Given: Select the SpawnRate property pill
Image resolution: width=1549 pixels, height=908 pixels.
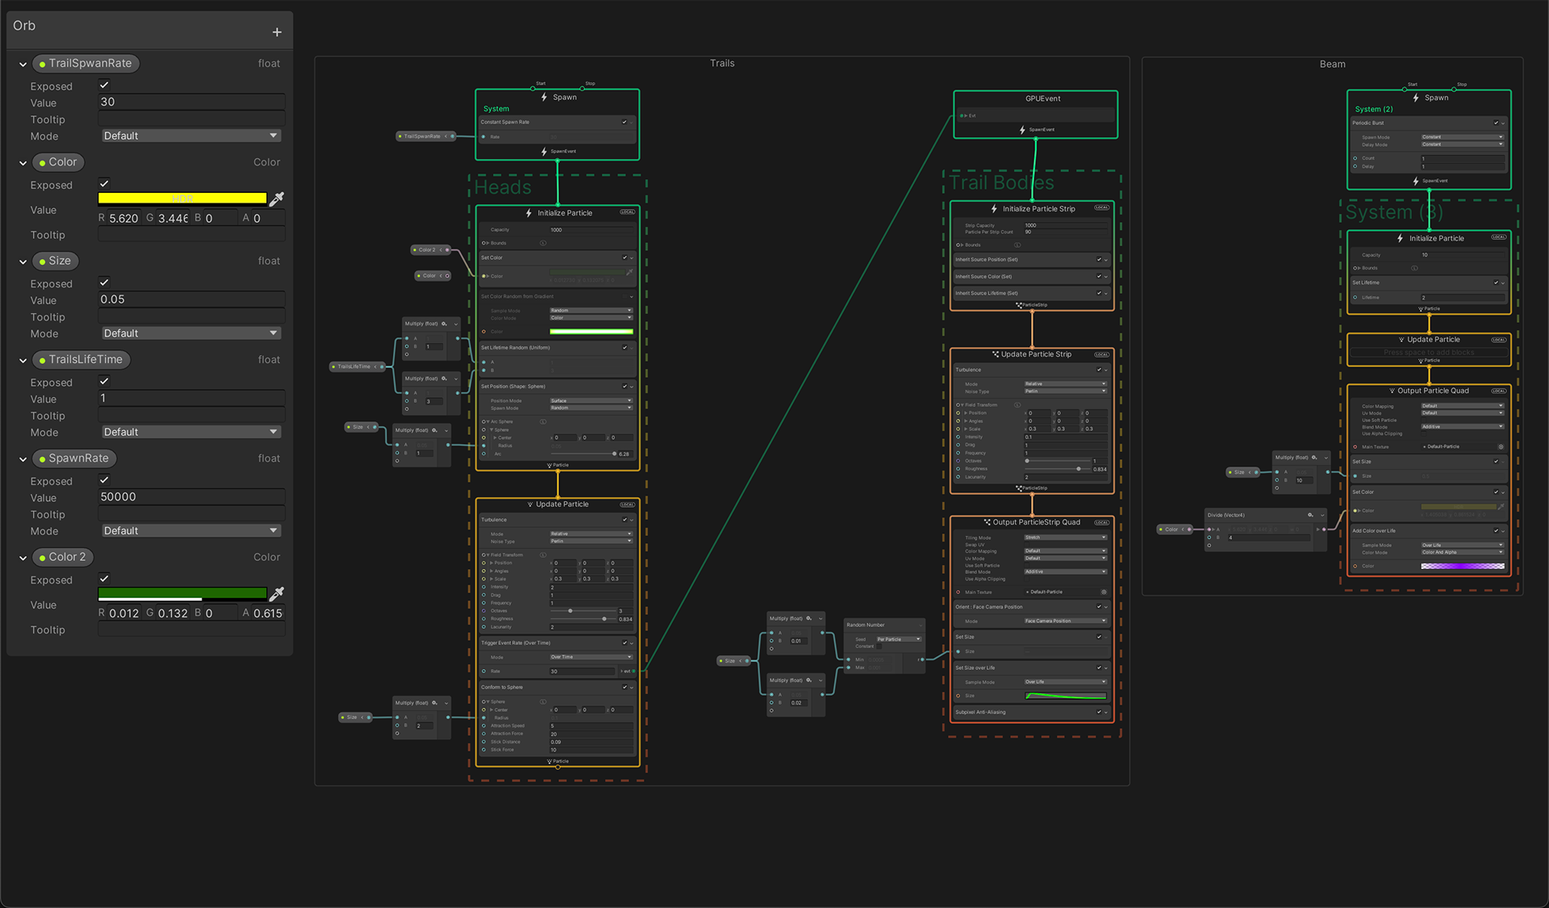Looking at the screenshot, I should coord(74,458).
